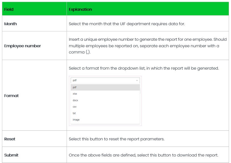231x163 pixels.
Task: Choose xlsx from the format list
Action: [x=75, y=94]
